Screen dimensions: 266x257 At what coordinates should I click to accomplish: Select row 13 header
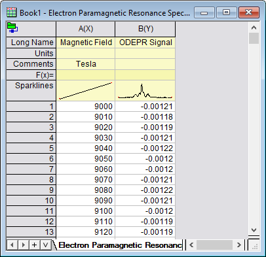pyautogui.click(x=31, y=232)
